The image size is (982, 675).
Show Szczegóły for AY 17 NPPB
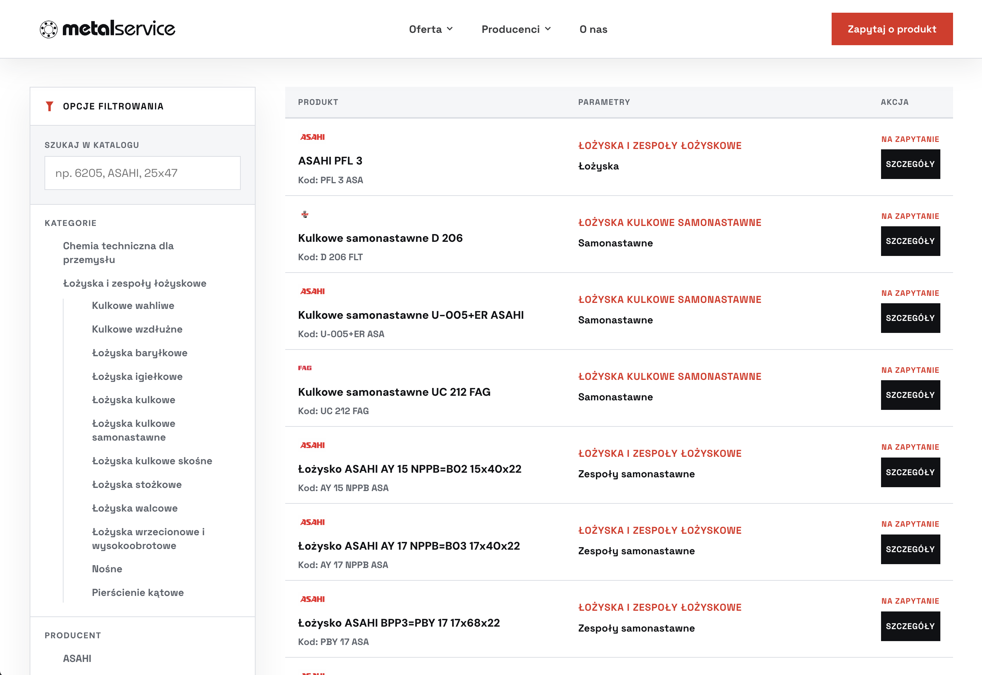[x=910, y=549]
